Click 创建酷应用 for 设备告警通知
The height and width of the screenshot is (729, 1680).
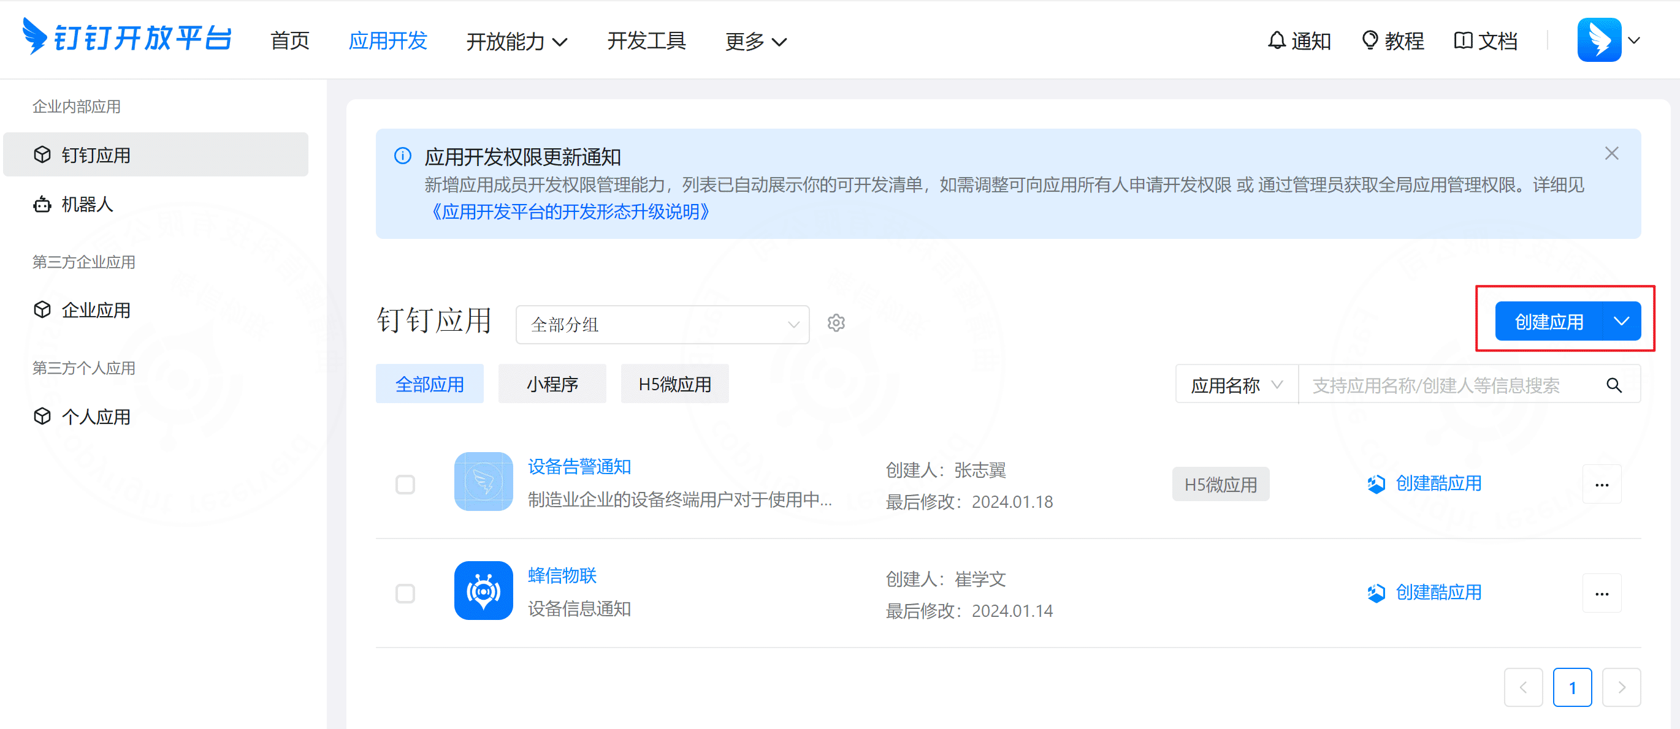point(1424,483)
